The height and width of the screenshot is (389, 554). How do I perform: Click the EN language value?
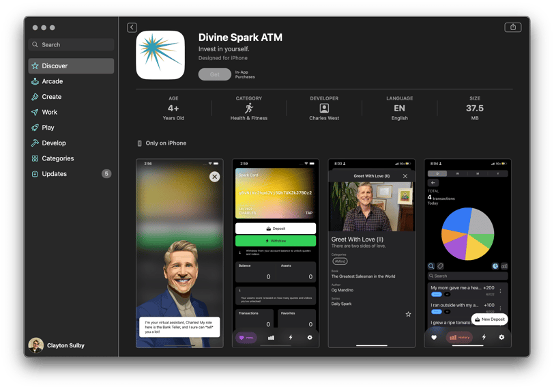coord(400,108)
